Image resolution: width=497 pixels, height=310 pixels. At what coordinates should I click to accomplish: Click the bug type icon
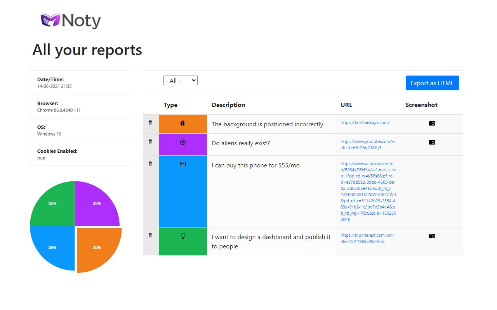[x=183, y=123]
